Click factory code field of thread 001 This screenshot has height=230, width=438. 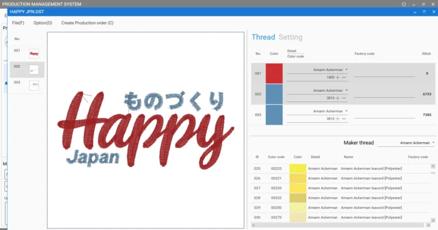tap(384, 74)
